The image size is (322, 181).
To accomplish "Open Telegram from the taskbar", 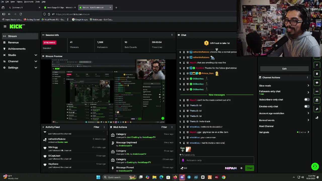I will click(189, 177).
